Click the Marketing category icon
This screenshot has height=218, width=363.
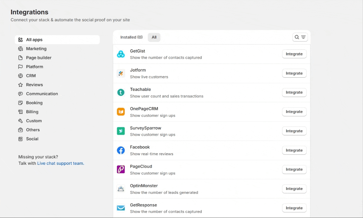[20, 49]
